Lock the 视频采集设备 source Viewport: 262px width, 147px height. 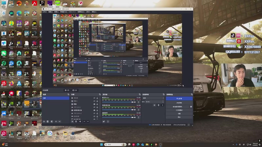click(x=97, y=110)
